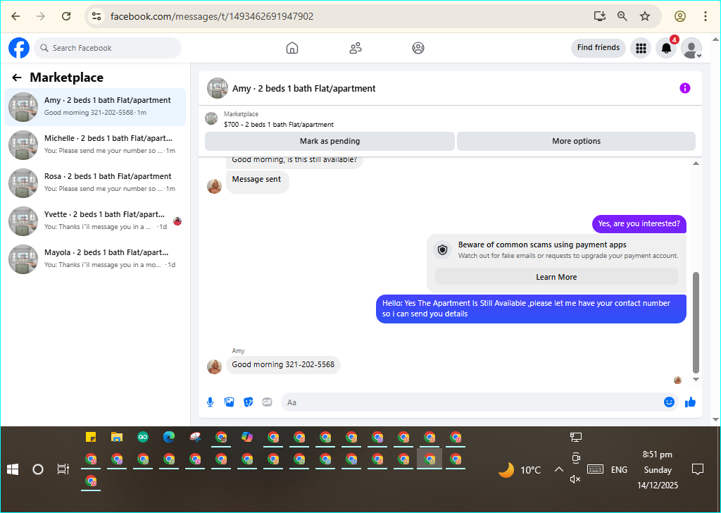Viewport: 721px width, 513px height.
Task: Click the More options button
Action: [x=576, y=141]
